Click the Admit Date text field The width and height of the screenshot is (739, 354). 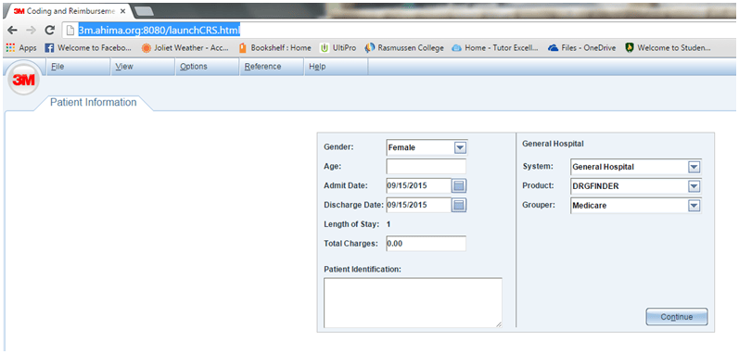(x=418, y=186)
